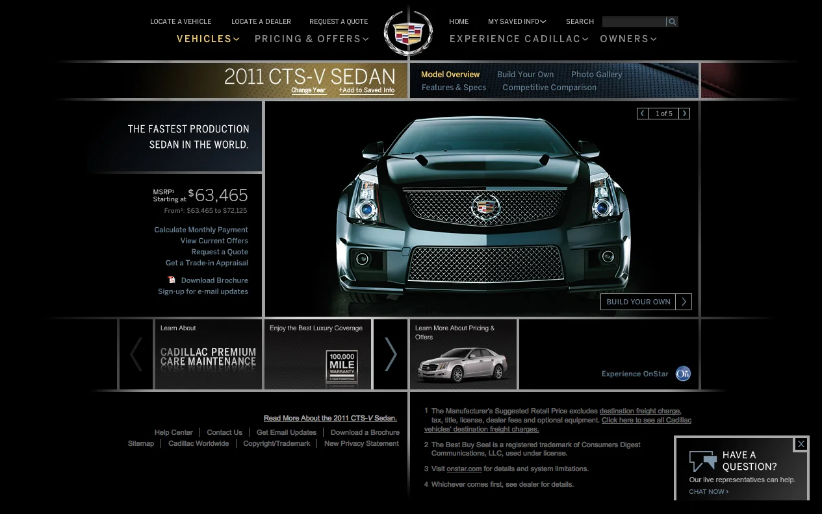Click the onstar.com footnote link
The image size is (822, 514).
(x=464, y=469)
